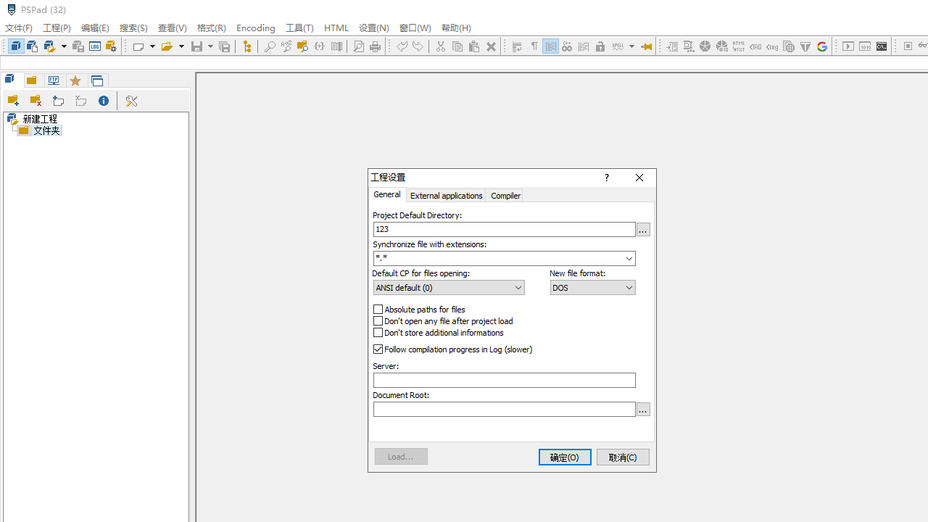Open the Default CP for files opening dropdown
The width and height of the screenshot is (928, 522).
tap(516, 287)
